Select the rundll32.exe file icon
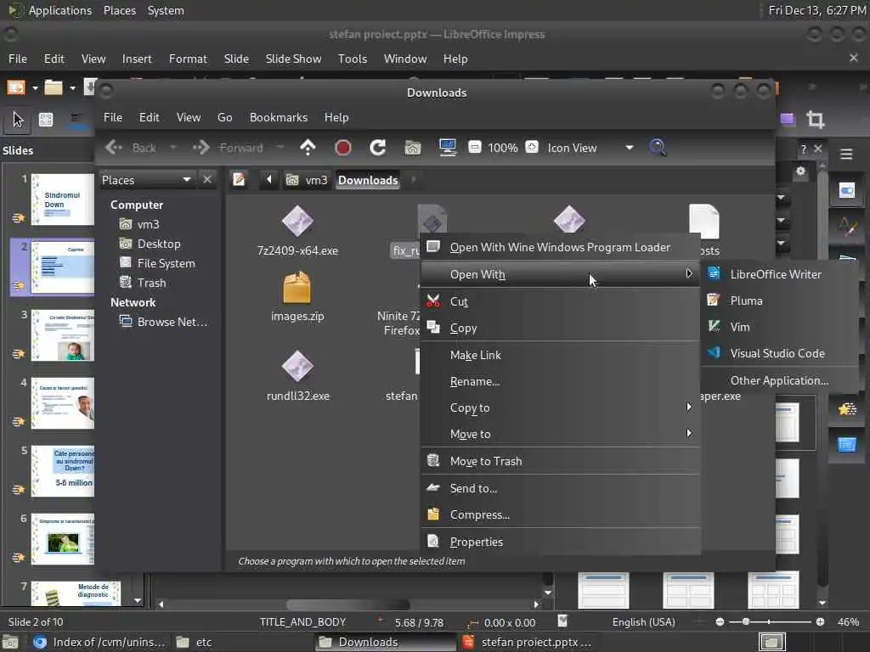 (x=297, y=367)
